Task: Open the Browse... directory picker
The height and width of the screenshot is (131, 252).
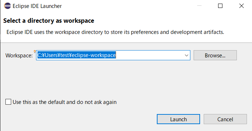Action: click(215, 55)
